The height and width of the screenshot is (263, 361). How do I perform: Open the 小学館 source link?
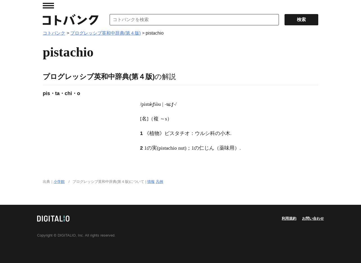click(59, 182)
